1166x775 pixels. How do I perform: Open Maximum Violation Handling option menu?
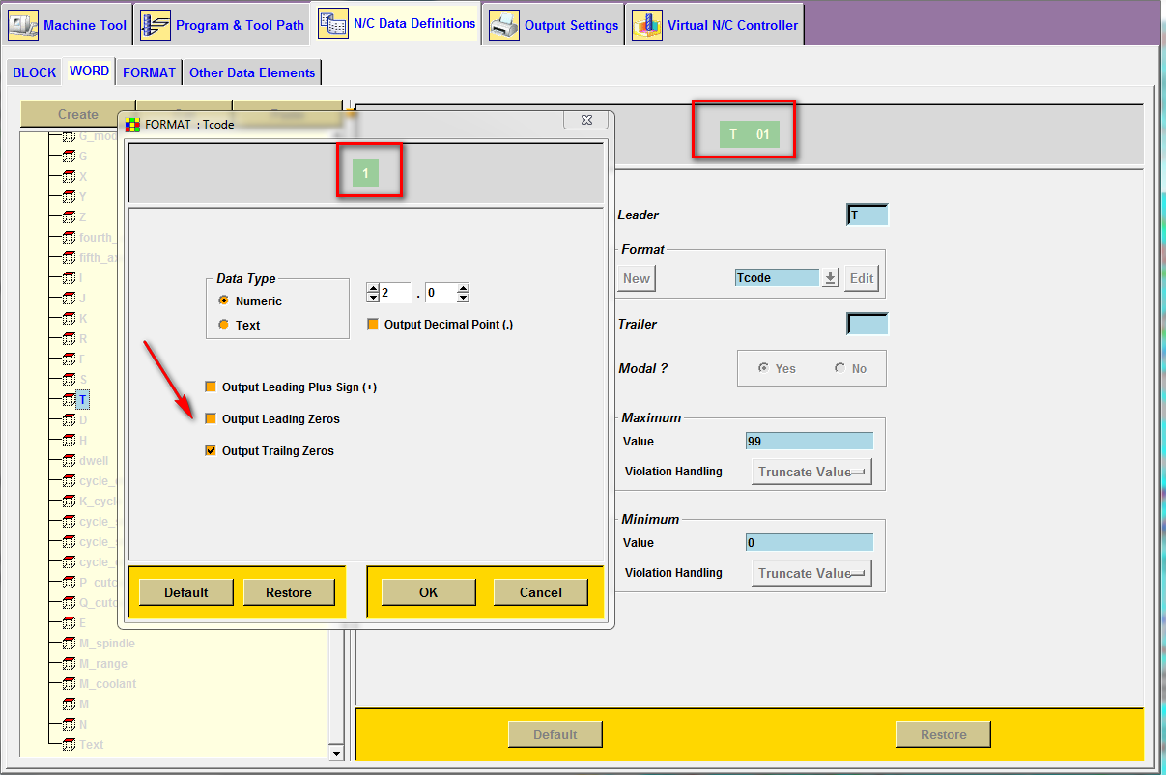(811, 472)
